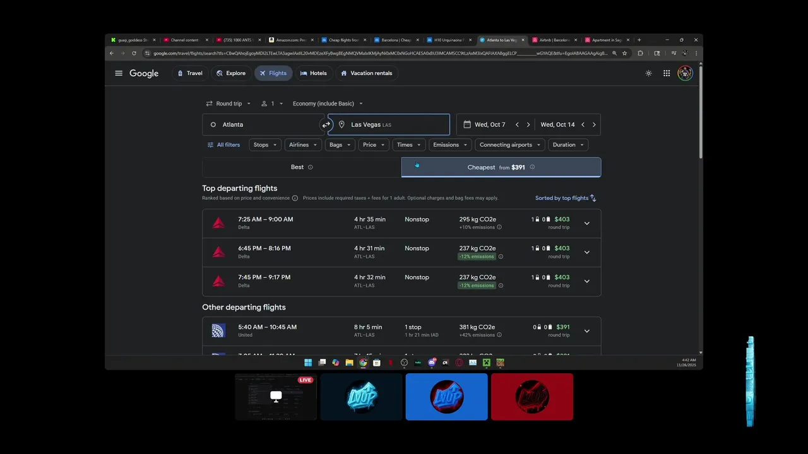Open the Economy (include Basic) class dropdown
Viewport: 808px width, 454px height.
(x=328, y=103)
